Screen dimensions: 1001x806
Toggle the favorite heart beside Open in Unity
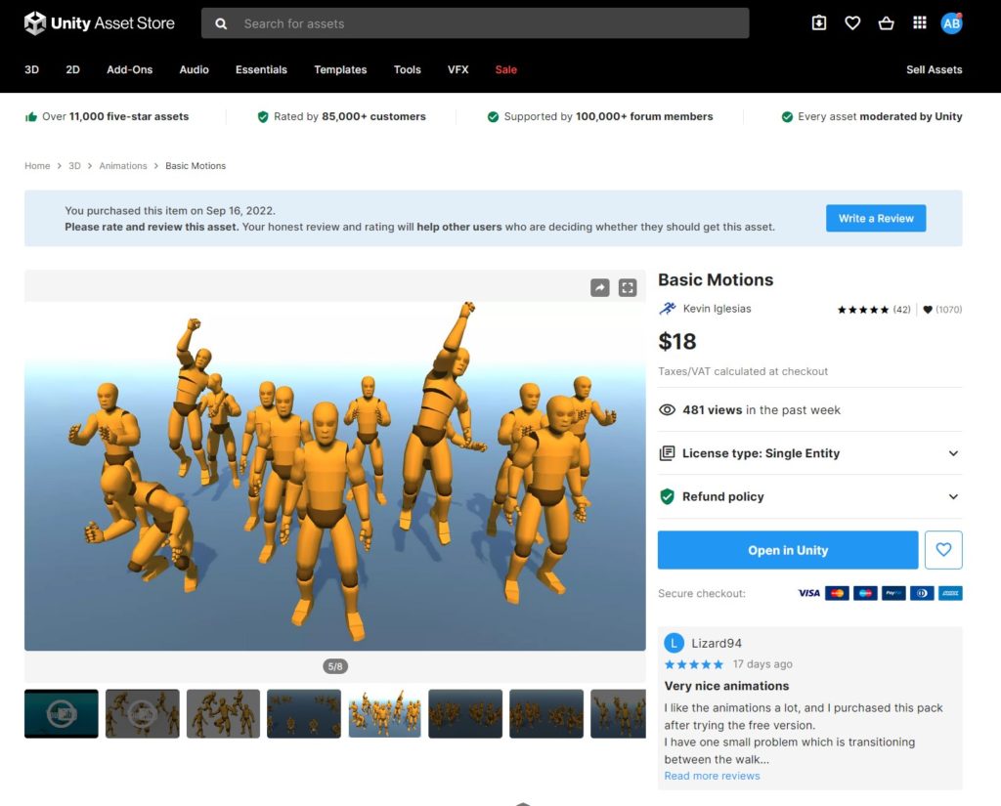pos(943,550)
